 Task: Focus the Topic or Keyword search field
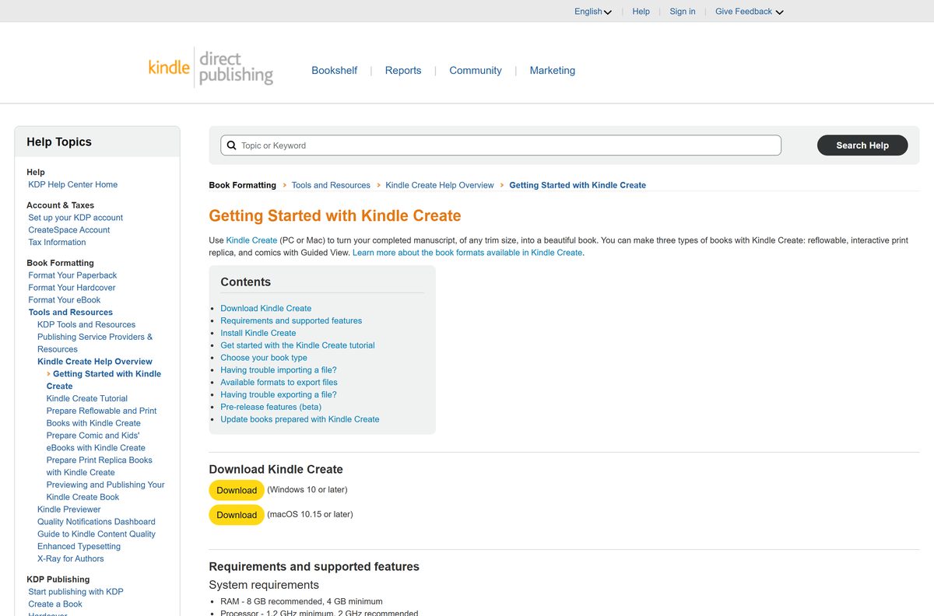tap(500, 145)
